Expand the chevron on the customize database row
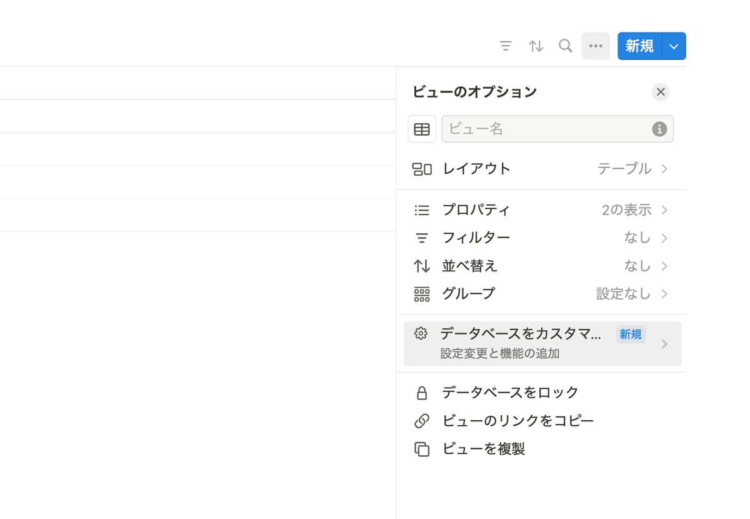Viewport: 750px width, 519px height. click(x=664, y=344)
